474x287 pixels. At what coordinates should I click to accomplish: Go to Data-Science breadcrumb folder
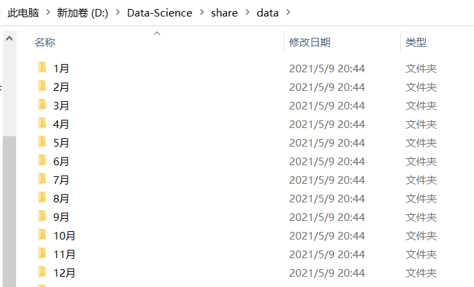159,13
